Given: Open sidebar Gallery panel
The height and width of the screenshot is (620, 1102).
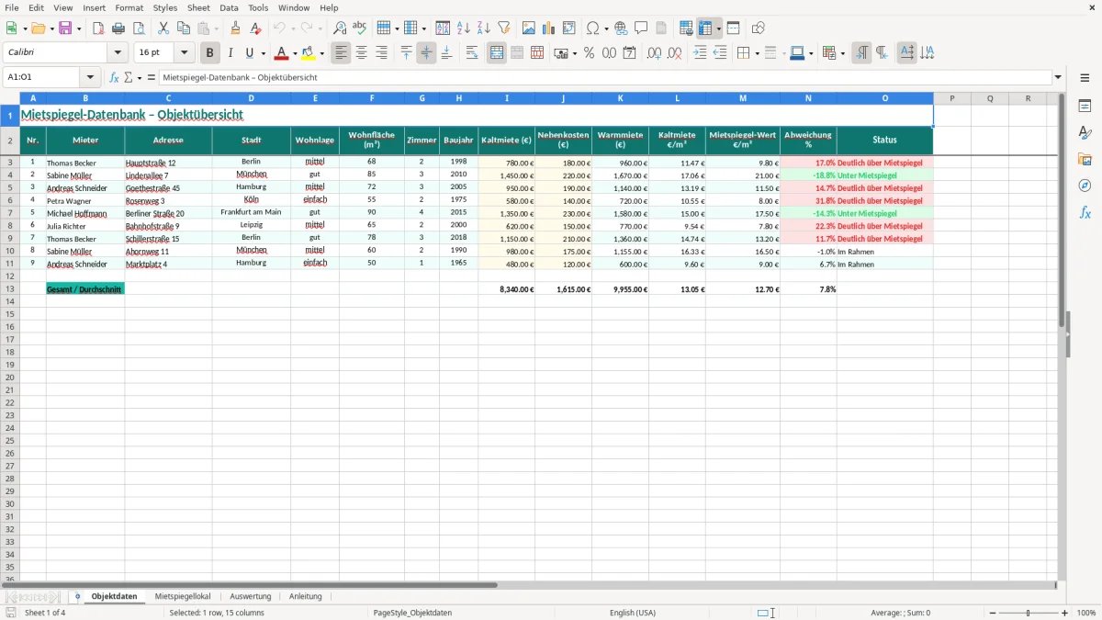Looking at the screenshot, I should coord(1085,160).
